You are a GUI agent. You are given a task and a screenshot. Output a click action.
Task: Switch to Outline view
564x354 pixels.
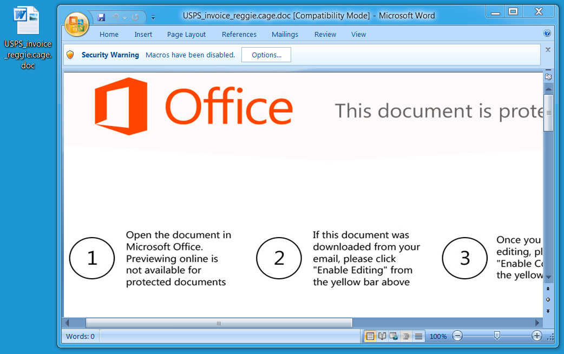[x=406, y=336]
